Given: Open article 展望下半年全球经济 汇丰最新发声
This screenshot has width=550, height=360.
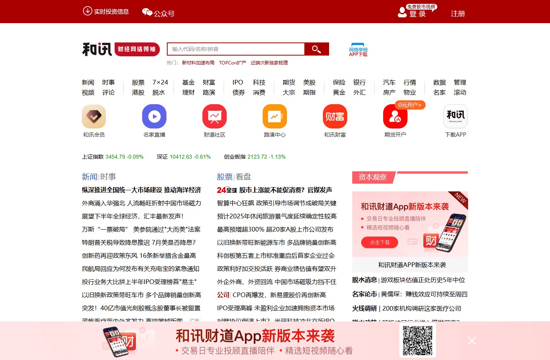Looking at the screenshot, I should (x=132, y=216).
